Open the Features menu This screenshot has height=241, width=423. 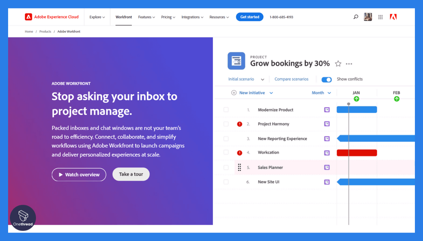(146, 17)
